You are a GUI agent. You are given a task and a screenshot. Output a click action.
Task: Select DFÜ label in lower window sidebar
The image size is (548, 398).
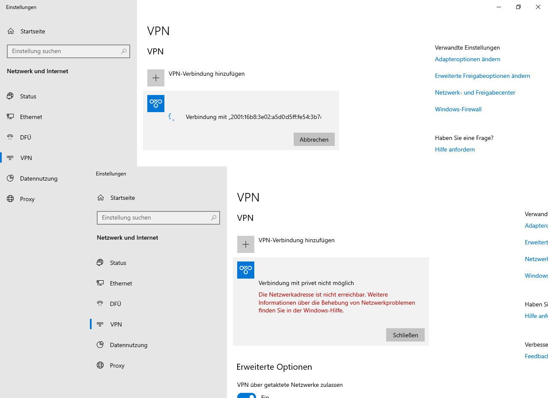point(116,304)
